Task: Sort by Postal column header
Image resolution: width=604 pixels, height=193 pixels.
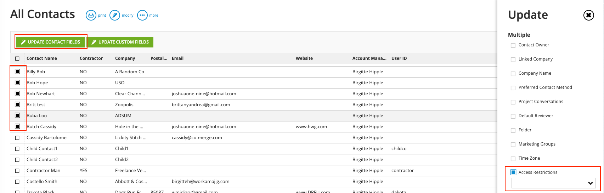Action: click(x=159, y=58)
